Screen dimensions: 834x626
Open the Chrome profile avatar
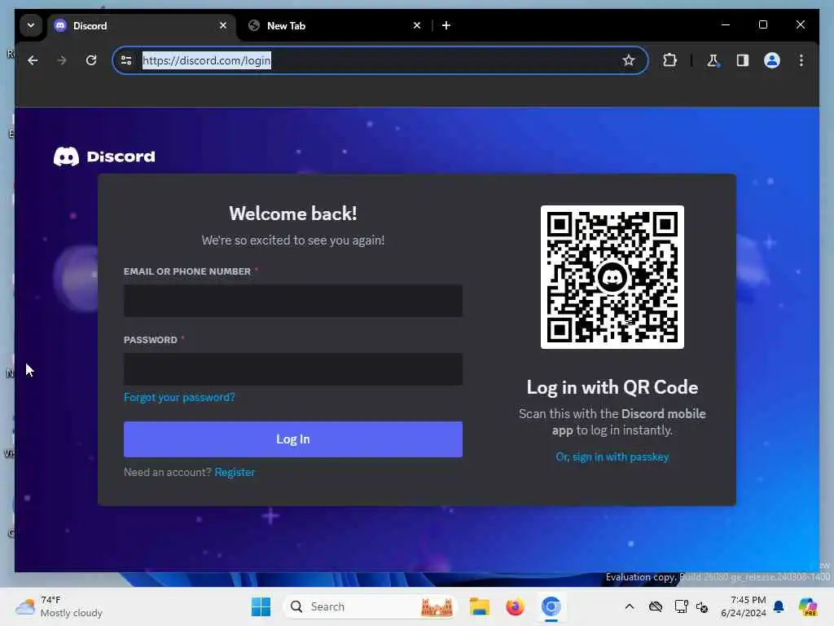click(772, 60)
